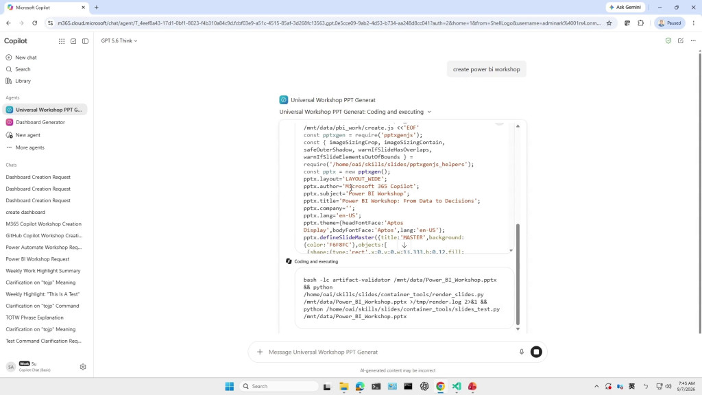Viewport: 702px width, 395px height.
Task: Click the taskbar Search box
Action: [279, 386]
